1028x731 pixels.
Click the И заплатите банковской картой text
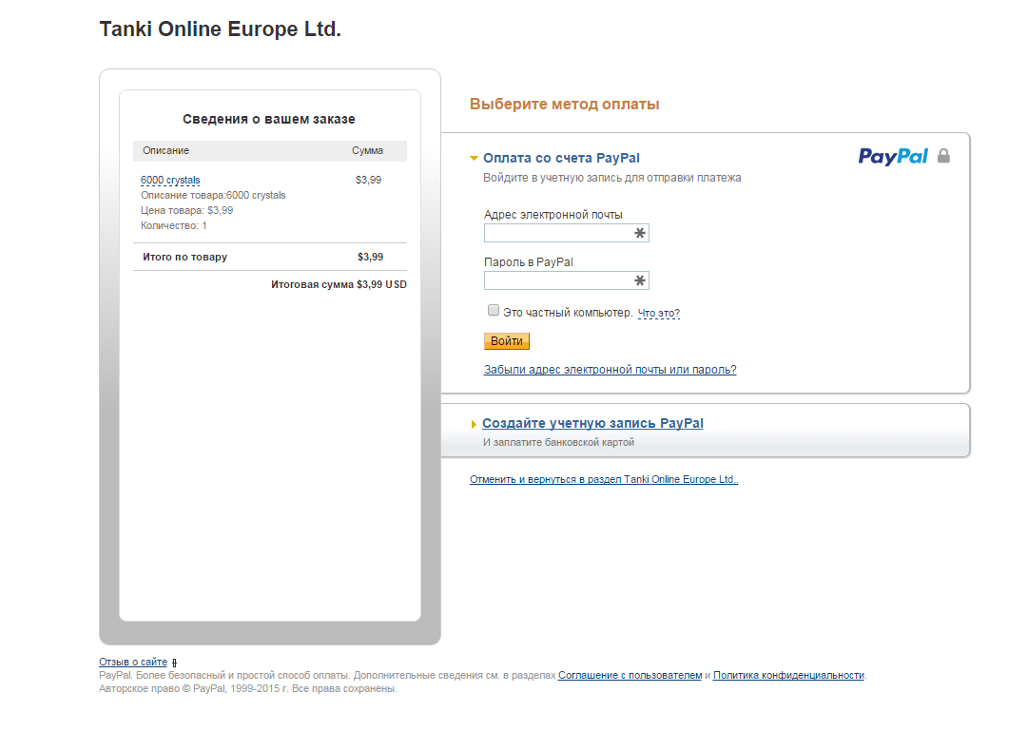[558, 443]
